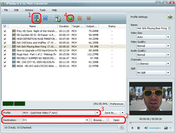Click file icon of HIGH DEFINITION HUGE row
The height and width of the screenshot is (134, 176).
[x=14, y=39]
